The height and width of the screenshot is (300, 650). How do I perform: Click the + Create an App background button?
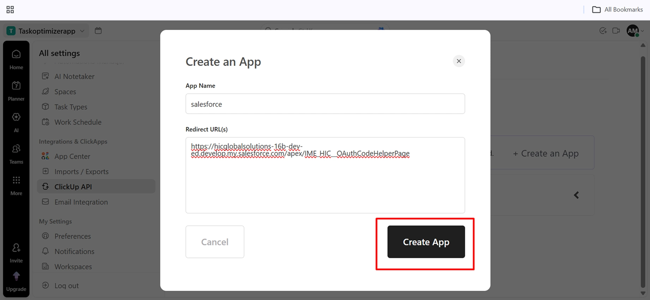[546, 153]
